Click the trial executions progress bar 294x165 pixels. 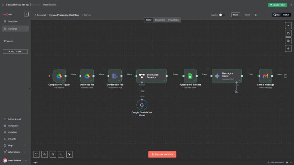[x=36, y=5]
